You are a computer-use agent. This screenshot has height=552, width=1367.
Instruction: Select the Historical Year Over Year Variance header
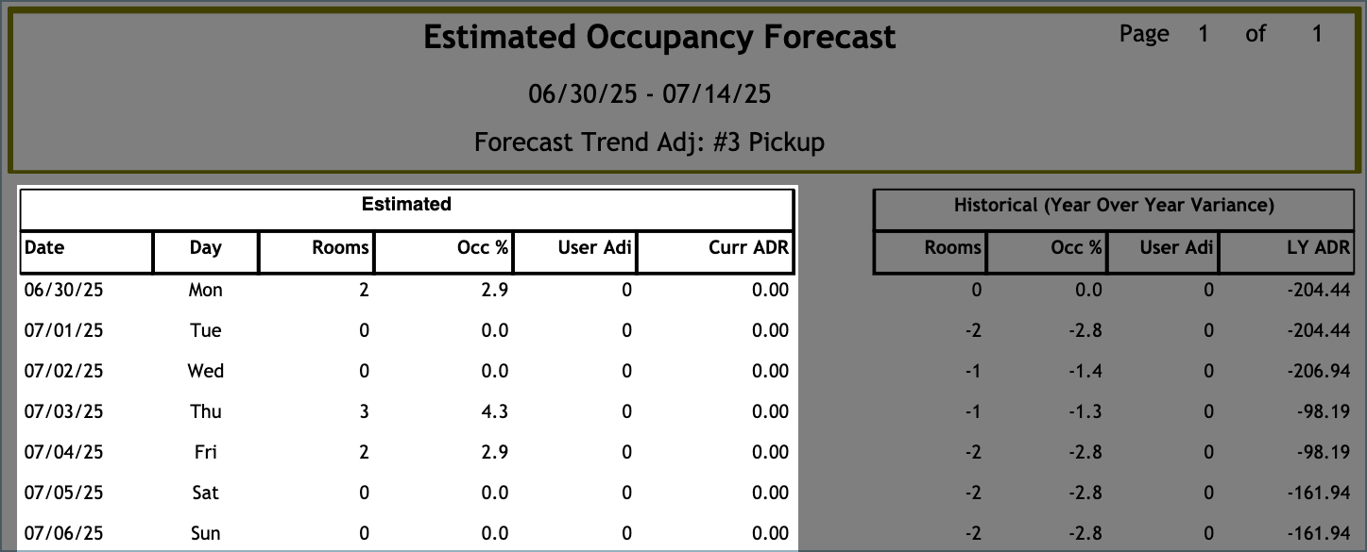(x=1113, y=206)
